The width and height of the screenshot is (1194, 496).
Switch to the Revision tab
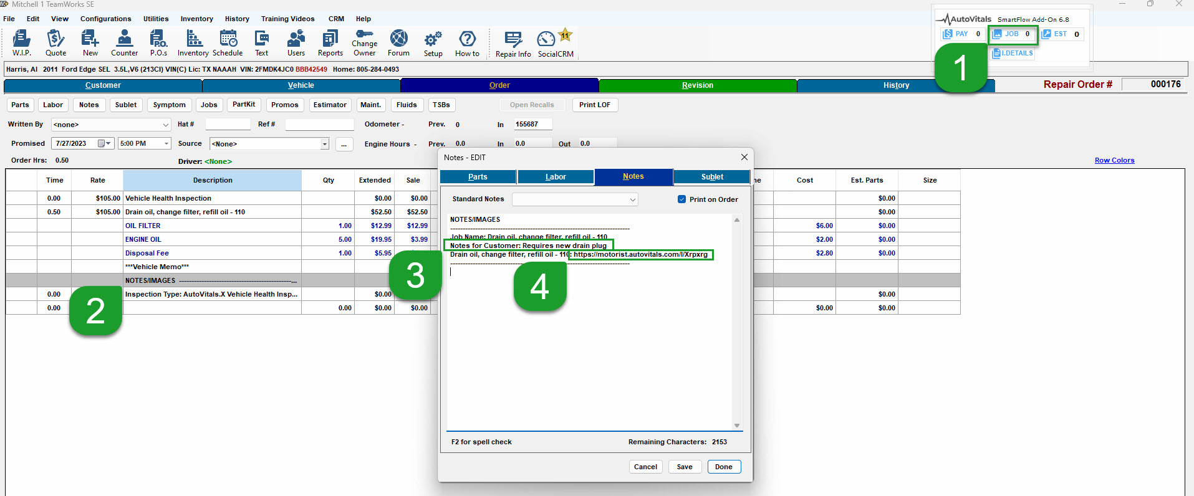698,85
